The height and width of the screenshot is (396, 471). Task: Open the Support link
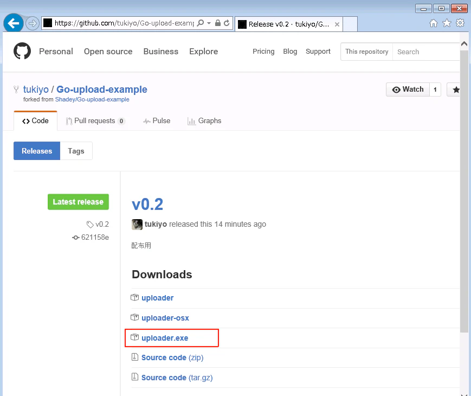click(318, 52)
